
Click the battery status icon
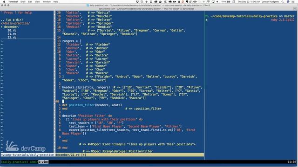pyautogui.click(x=229, y=2)
